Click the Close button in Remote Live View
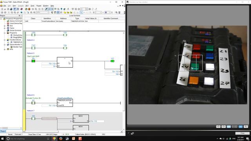 pyautogui.click(x=242, y=133)
